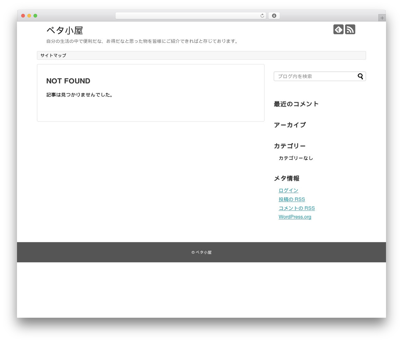
Task: Maximize the window with green button
Action: (35, 16)
